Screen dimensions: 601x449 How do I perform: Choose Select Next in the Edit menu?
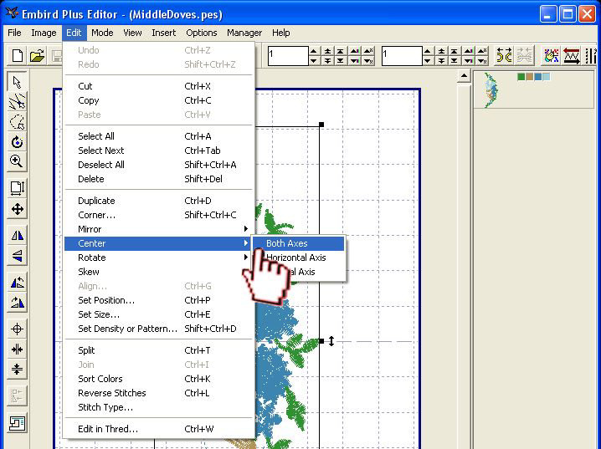(x=159, y=151)
